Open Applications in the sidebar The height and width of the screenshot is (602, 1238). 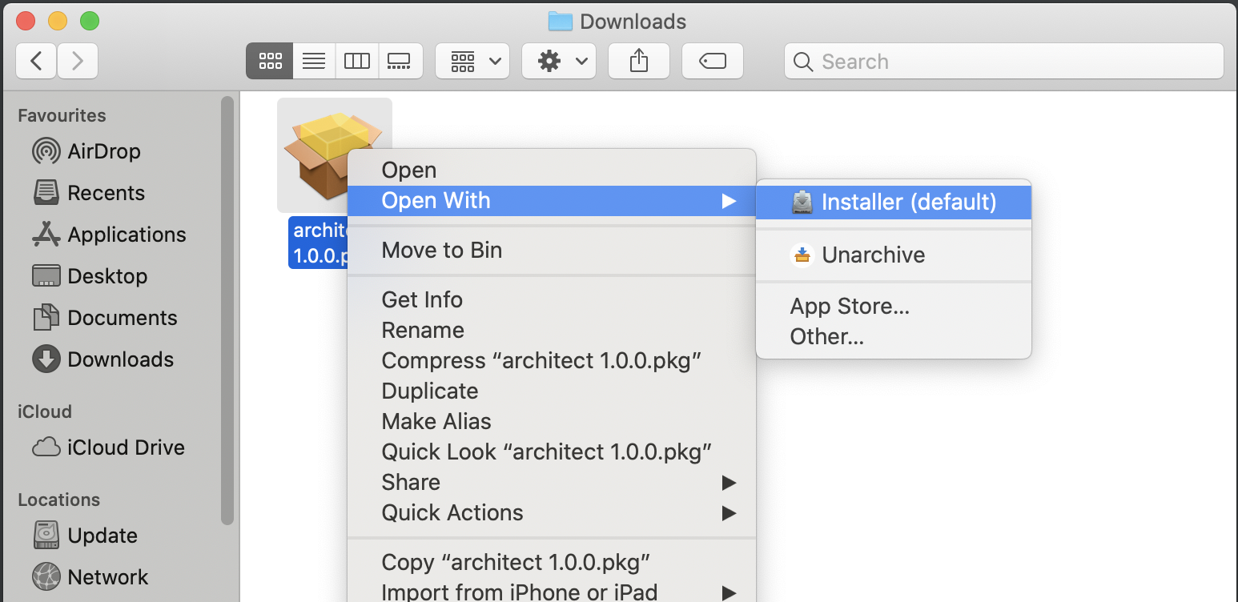109,235
